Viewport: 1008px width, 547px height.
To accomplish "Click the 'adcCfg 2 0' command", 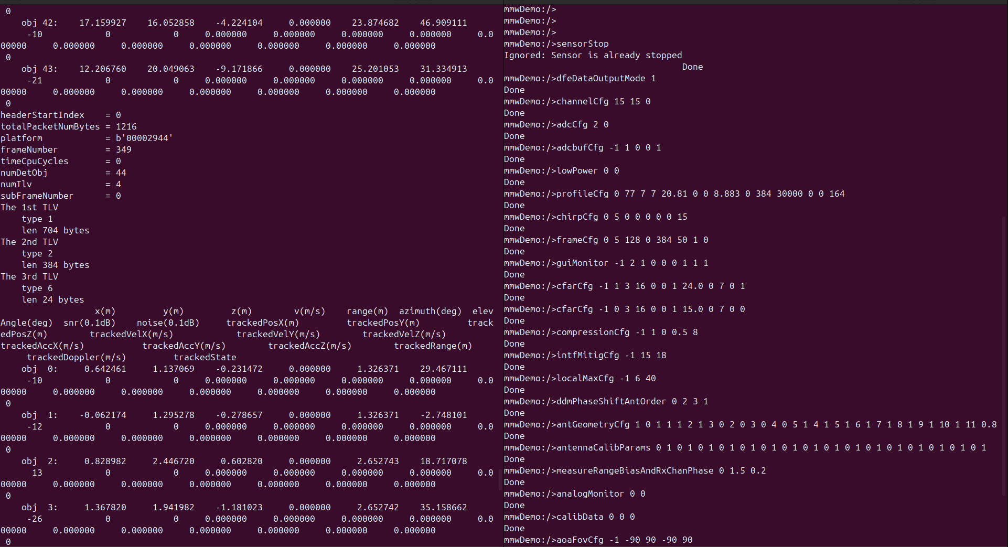I will (x=556, y=125).
